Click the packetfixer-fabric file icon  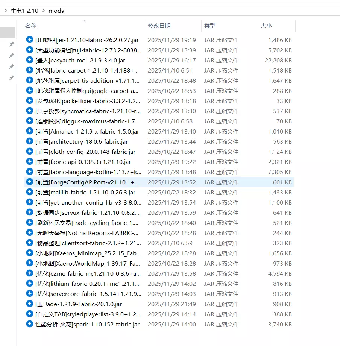pos(30,101)
